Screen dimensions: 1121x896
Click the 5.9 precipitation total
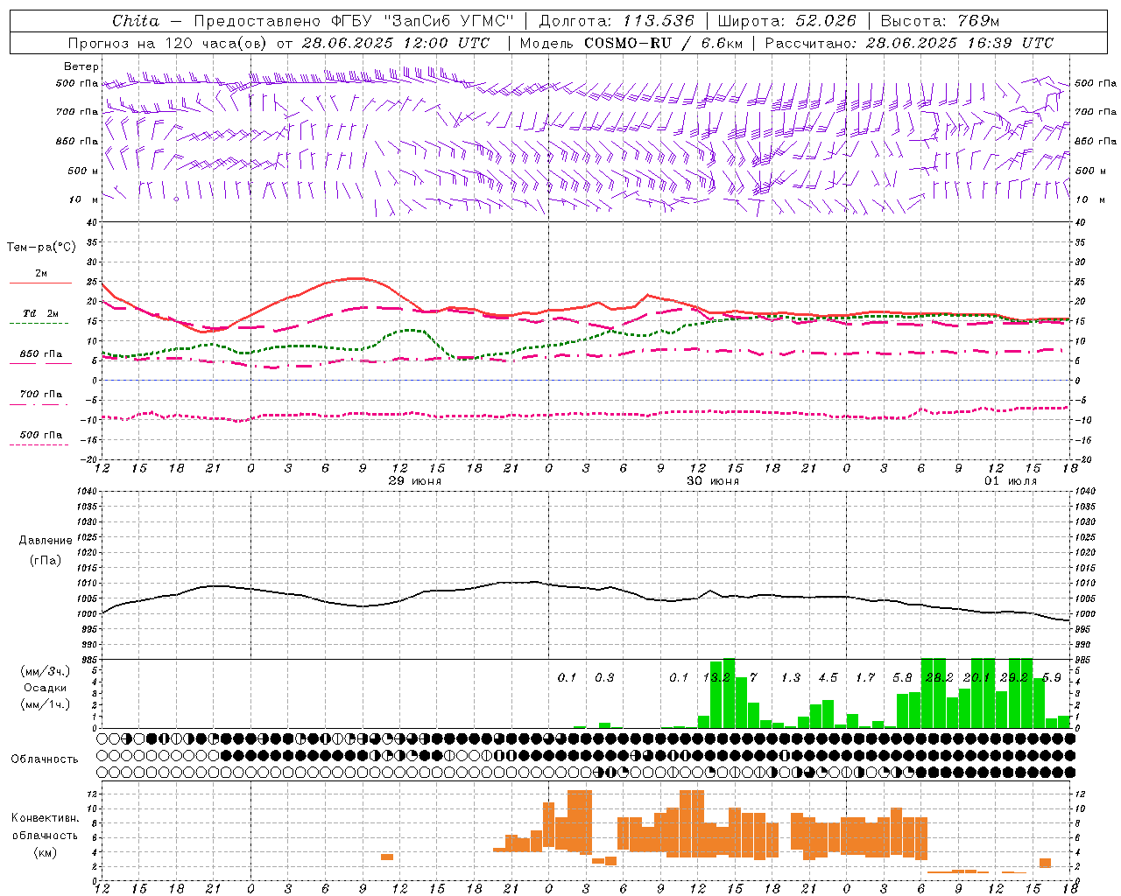[x=1052, y=678]
